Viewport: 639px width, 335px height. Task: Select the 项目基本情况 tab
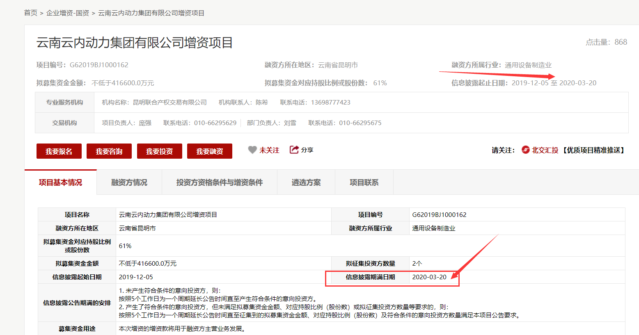[x=60, y=182]
